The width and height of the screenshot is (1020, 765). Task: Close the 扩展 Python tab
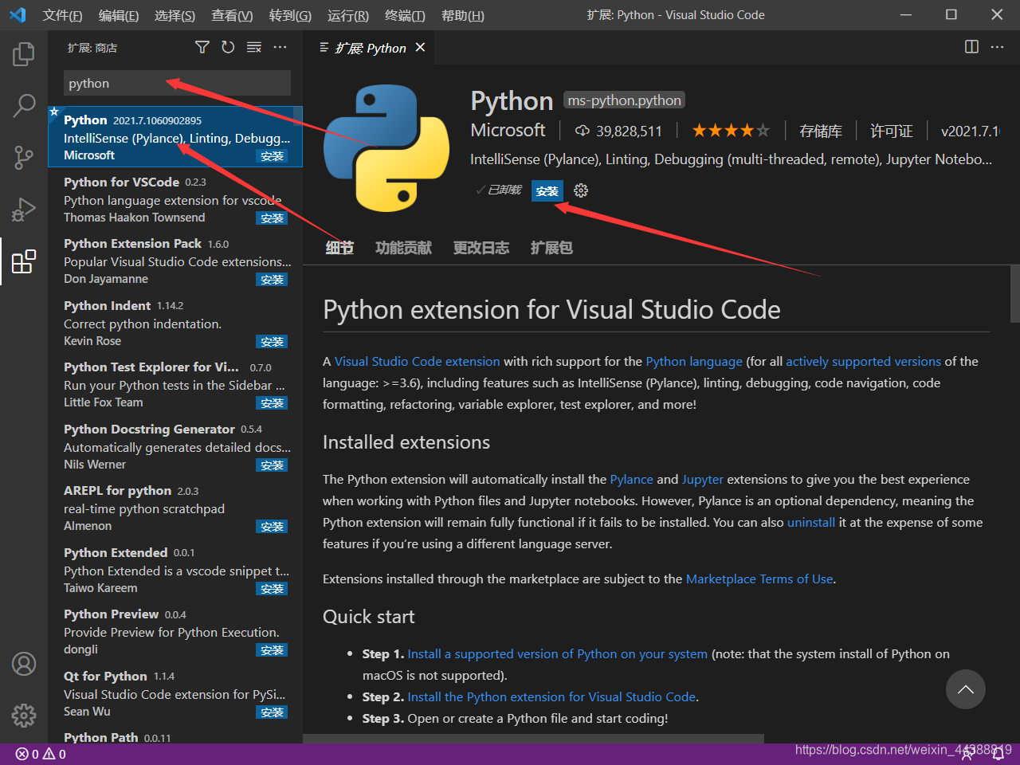point(420,48)
